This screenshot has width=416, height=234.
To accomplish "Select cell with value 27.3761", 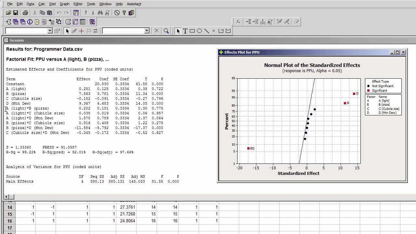I will (x=126, y=207).
